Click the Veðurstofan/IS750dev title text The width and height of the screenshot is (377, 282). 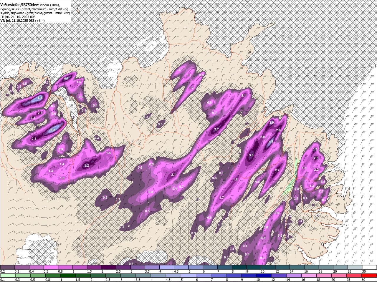[19, 4]
